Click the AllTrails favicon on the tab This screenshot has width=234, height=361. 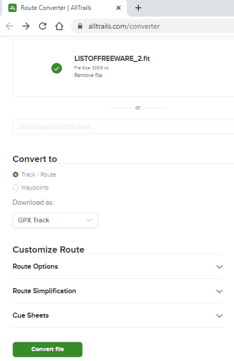[12, 8]
